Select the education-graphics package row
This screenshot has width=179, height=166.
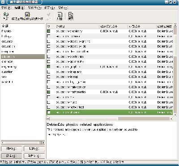(110, 67)
